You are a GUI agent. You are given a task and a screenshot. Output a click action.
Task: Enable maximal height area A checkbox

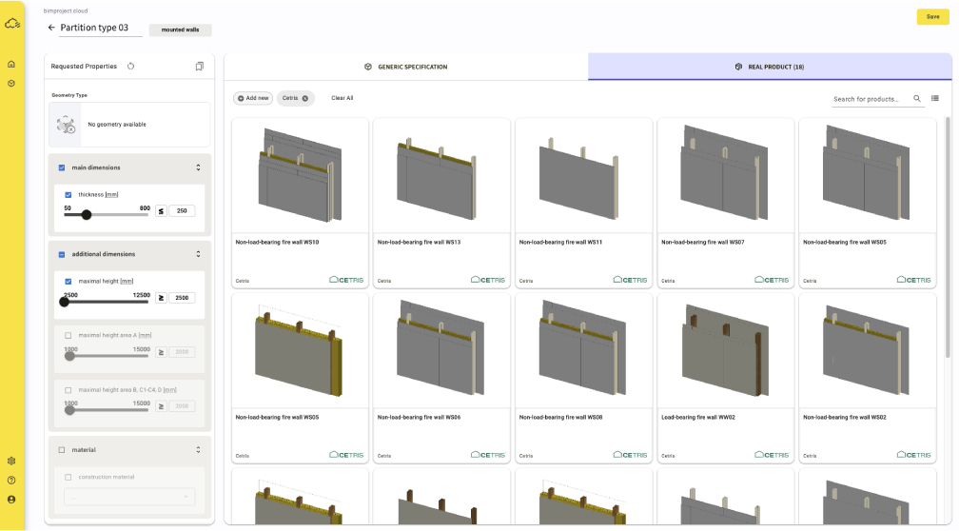pos(68,335)
